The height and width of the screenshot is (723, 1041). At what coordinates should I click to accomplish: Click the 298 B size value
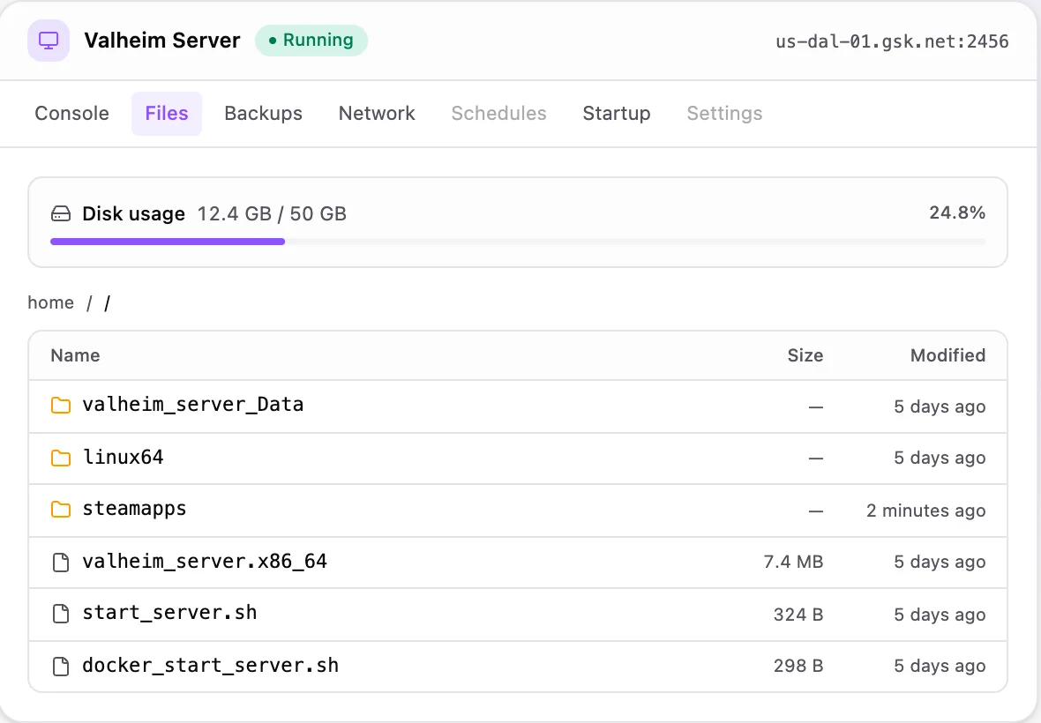coord(798,666)
